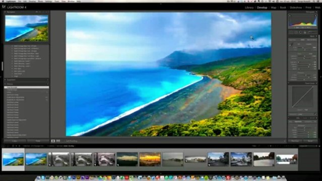Click the Copy settings button

point(15,141)
